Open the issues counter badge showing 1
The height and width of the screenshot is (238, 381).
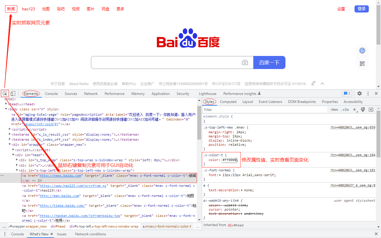(x=346, y=93)
